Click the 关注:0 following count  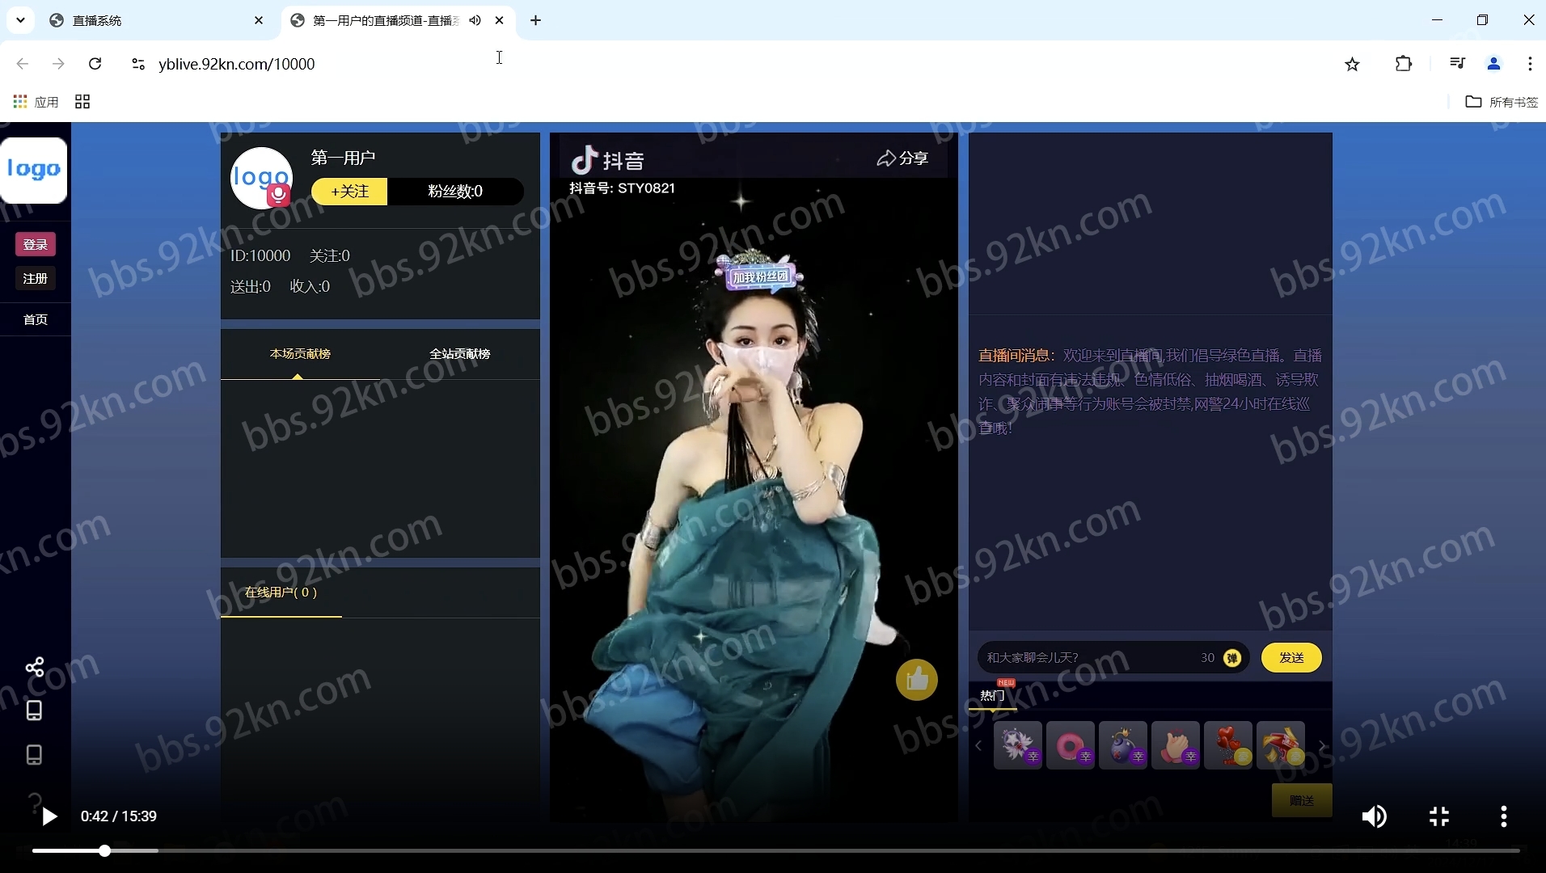click(330, 256)
